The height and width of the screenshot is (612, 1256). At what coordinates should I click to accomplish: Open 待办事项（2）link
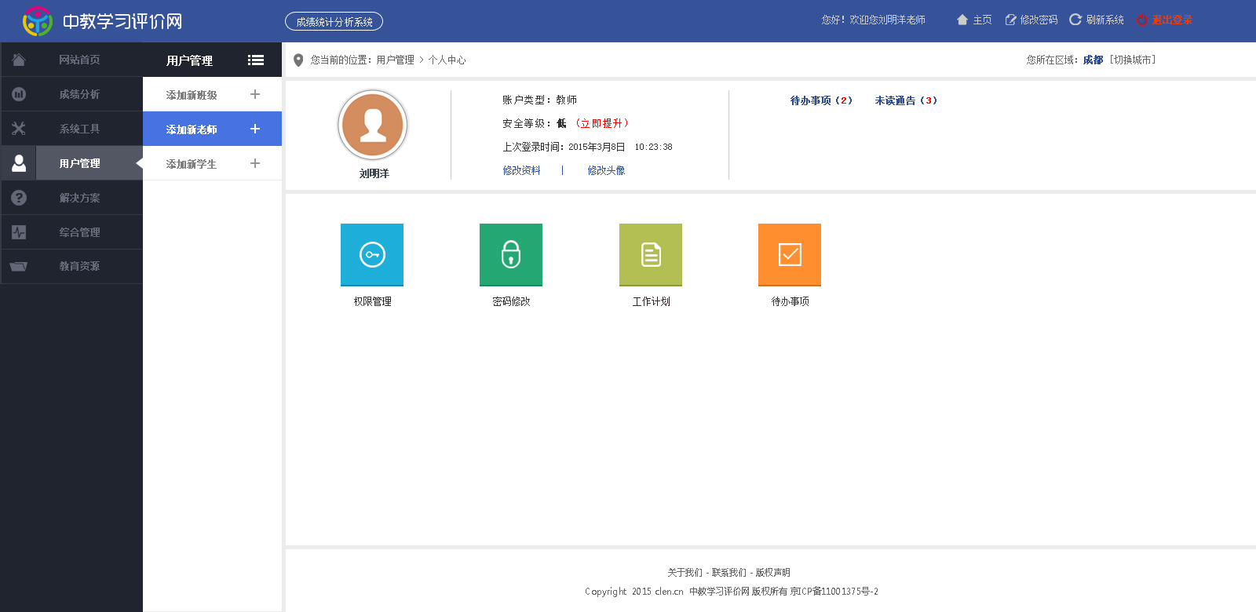point(821,100)
